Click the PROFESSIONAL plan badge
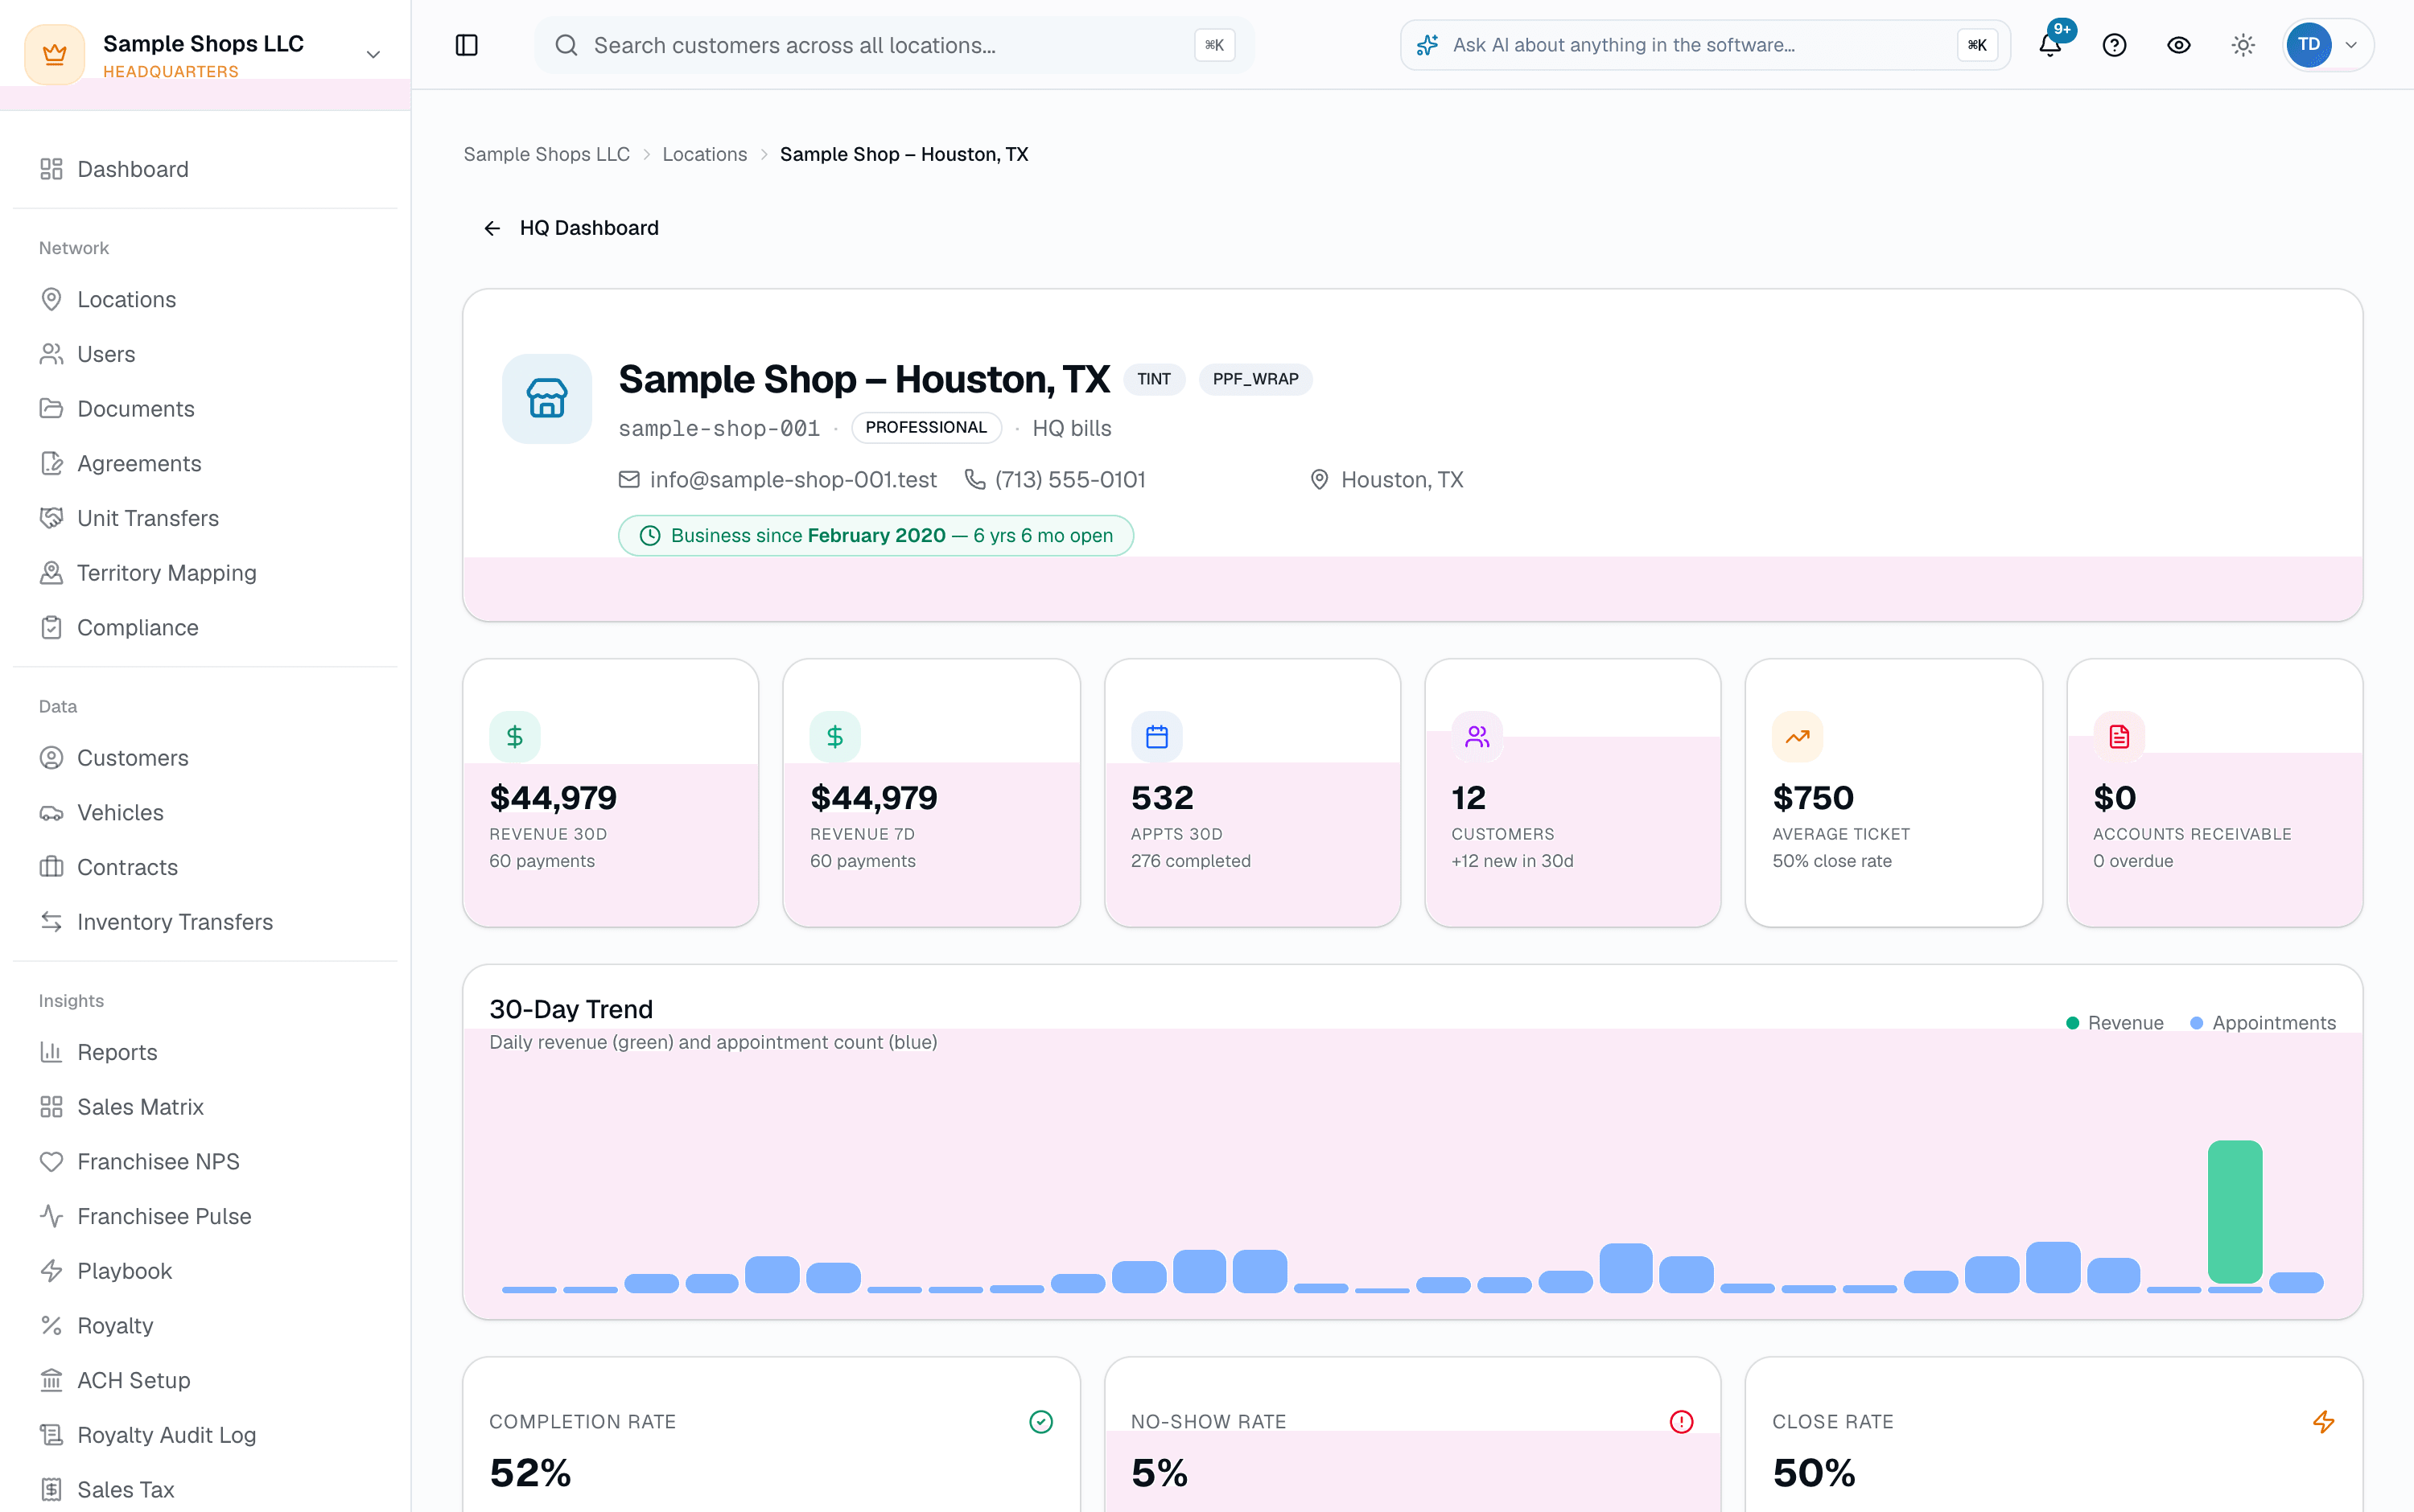 coord(925,427)
